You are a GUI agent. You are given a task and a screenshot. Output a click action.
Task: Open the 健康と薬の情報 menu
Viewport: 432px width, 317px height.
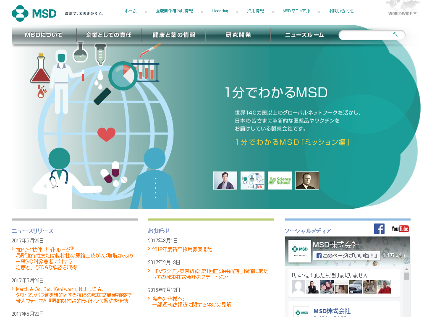173,35
